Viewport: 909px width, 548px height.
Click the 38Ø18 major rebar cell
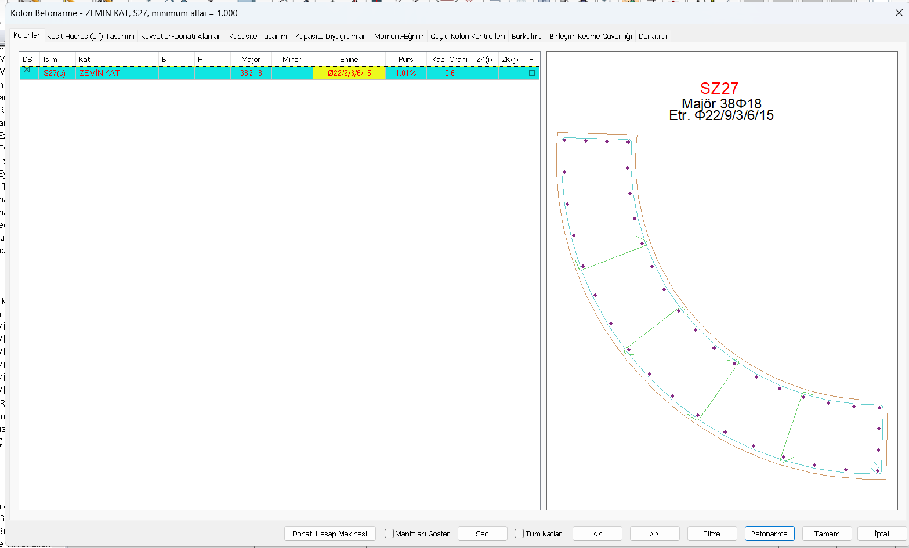(251, 73)
